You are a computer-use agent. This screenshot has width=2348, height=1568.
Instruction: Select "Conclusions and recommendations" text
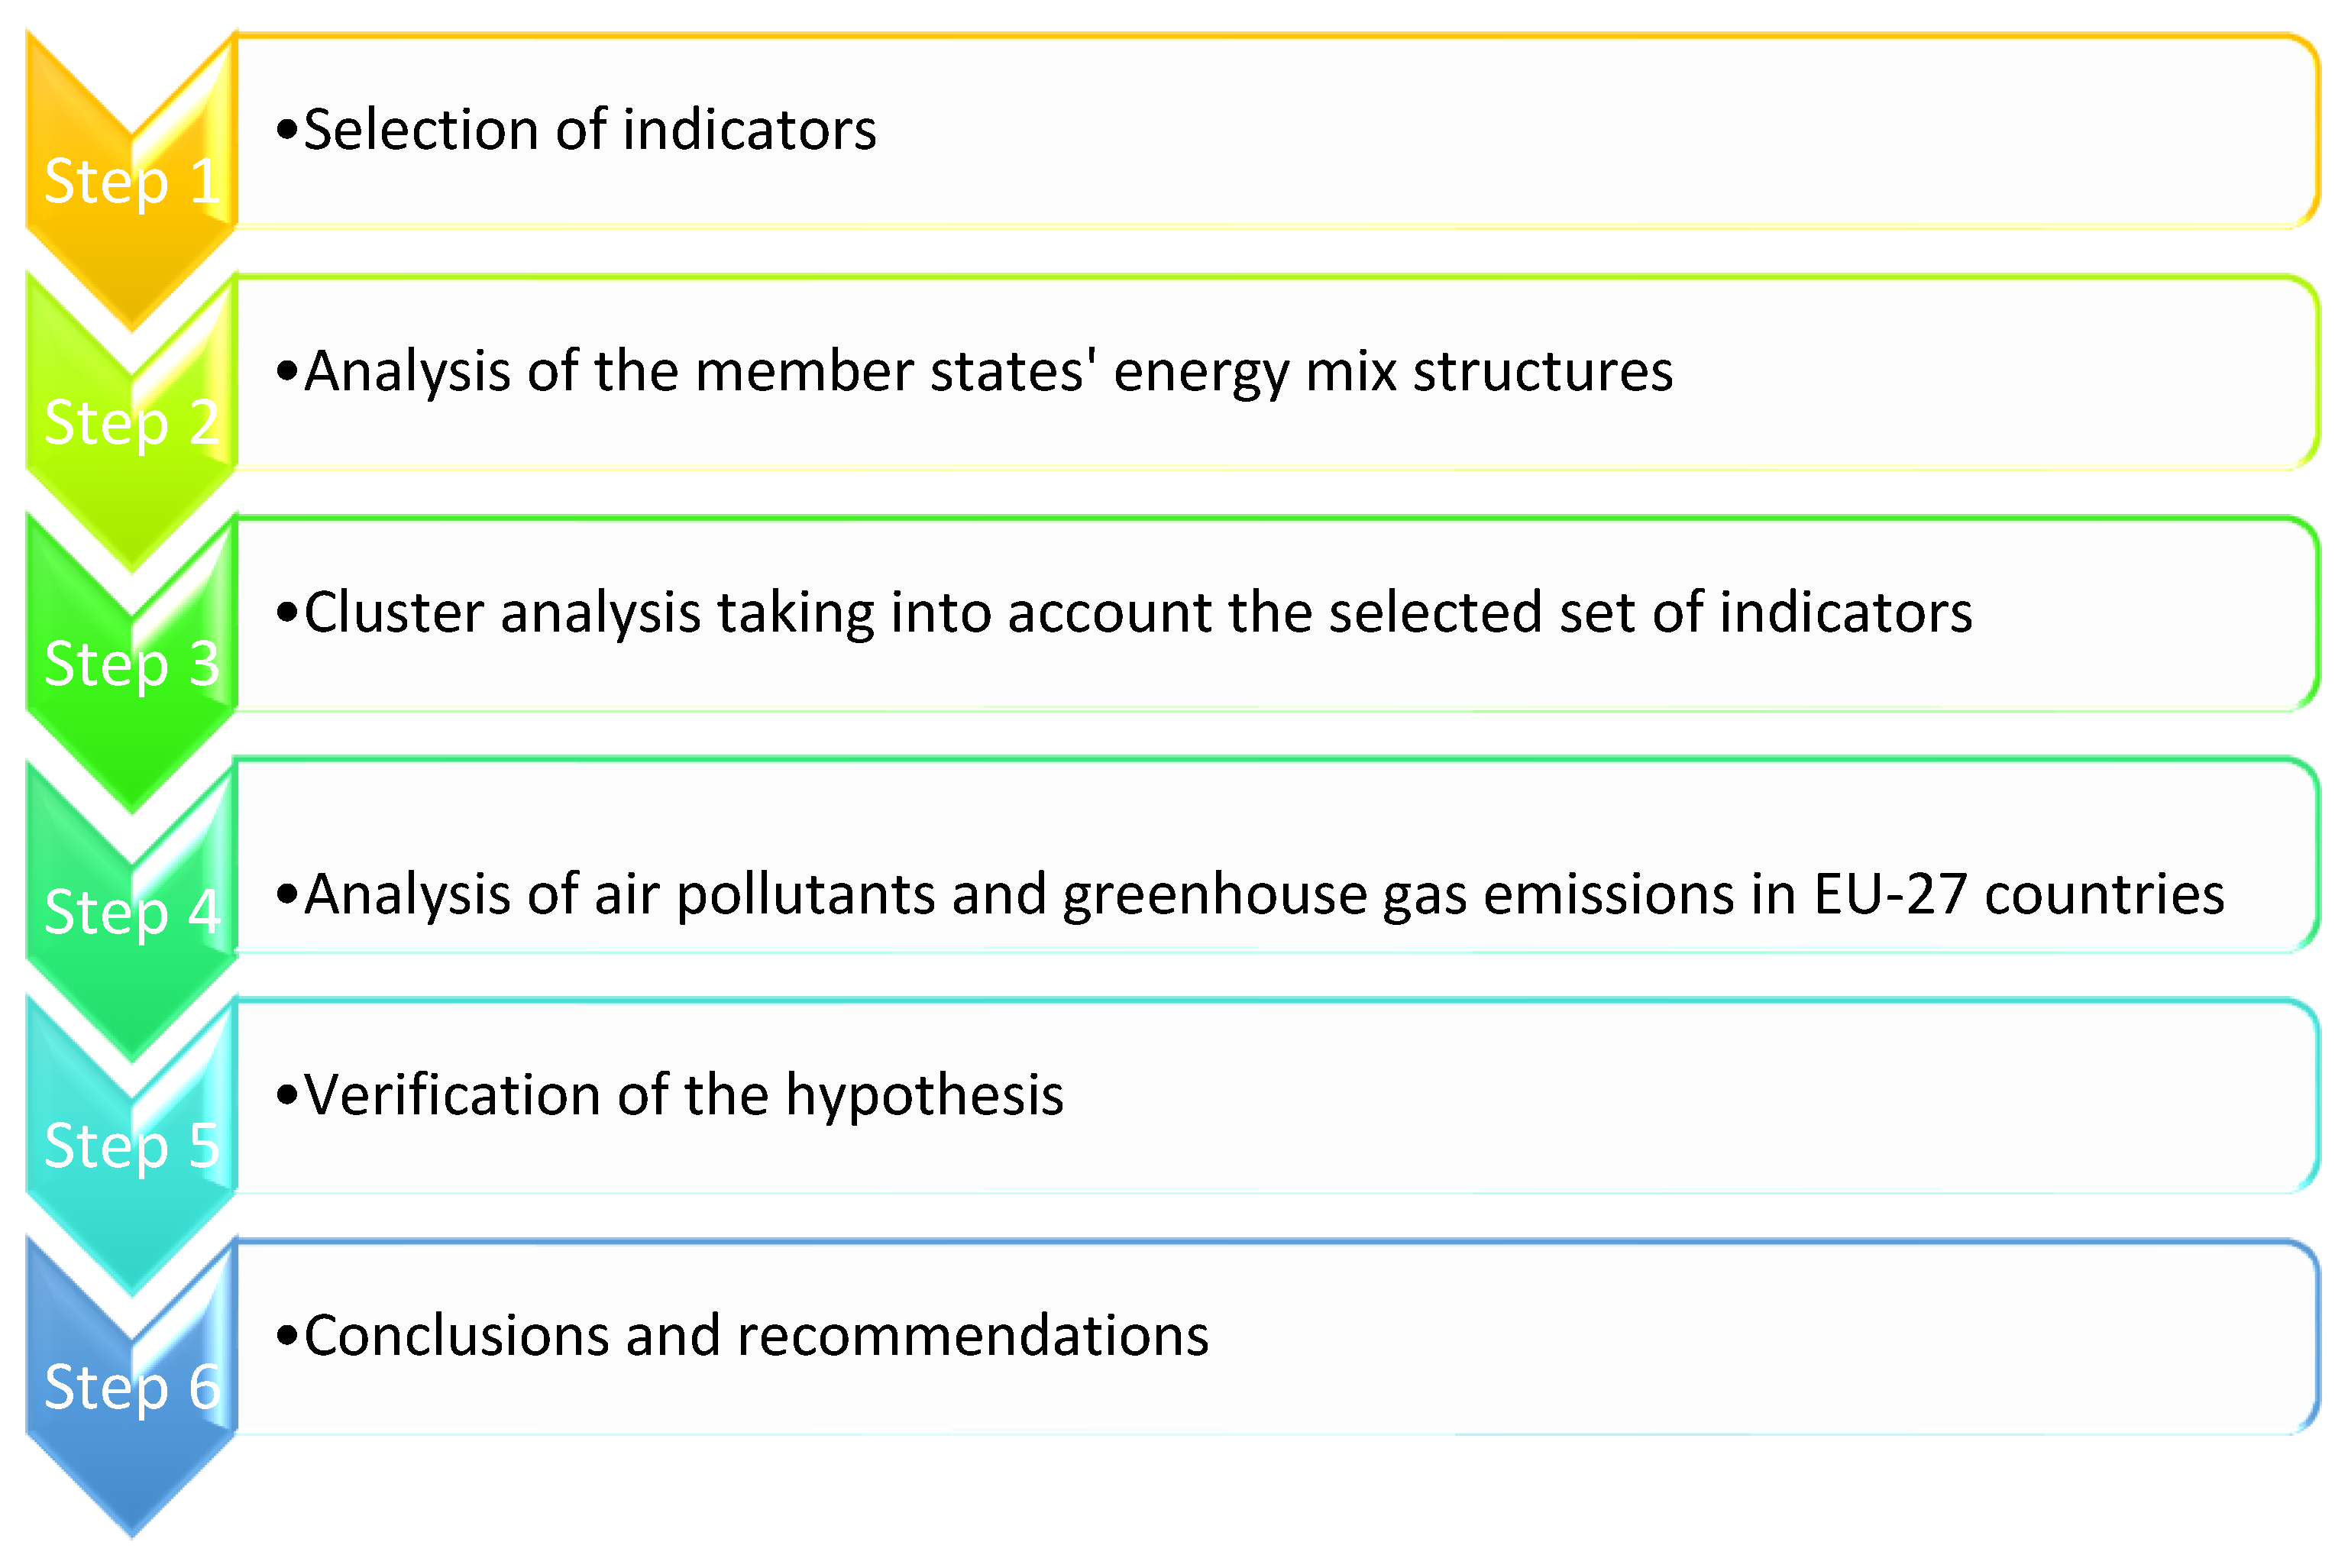(756, 1336)
